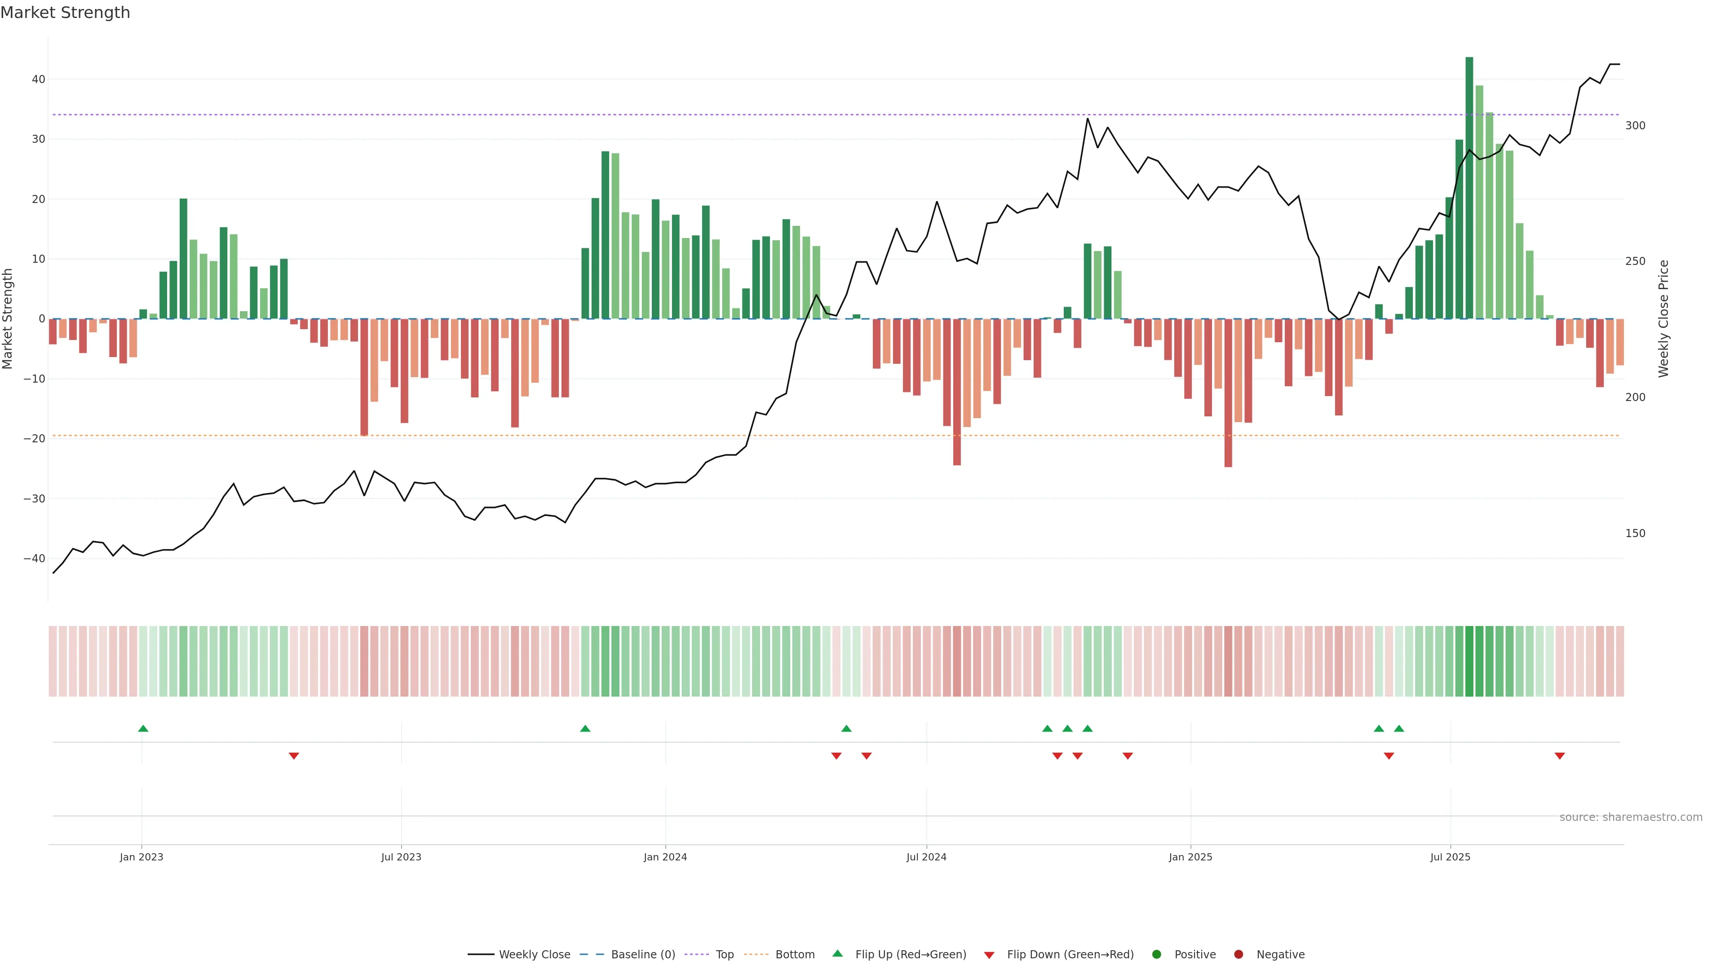The width and height of the screenshot is (1725, 970).
Task: Click the last red flip-down marker after Jul 2025
Action: pos(1560,756)
